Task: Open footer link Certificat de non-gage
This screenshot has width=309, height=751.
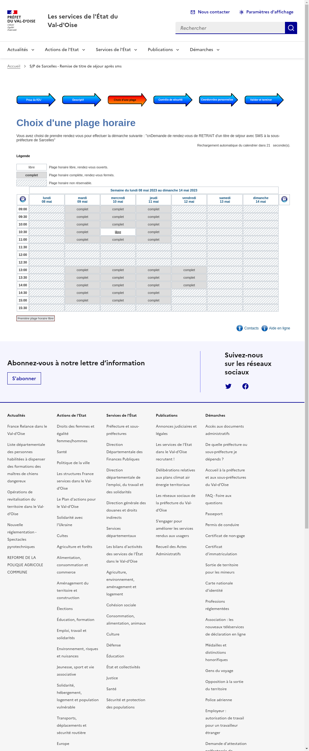Action: pyautogui.click(x=225, y=536)
